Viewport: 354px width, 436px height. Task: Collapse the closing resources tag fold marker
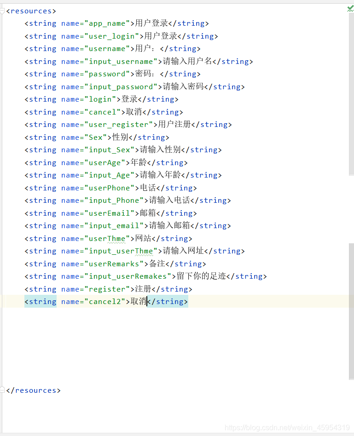click(x=2, y=390)
